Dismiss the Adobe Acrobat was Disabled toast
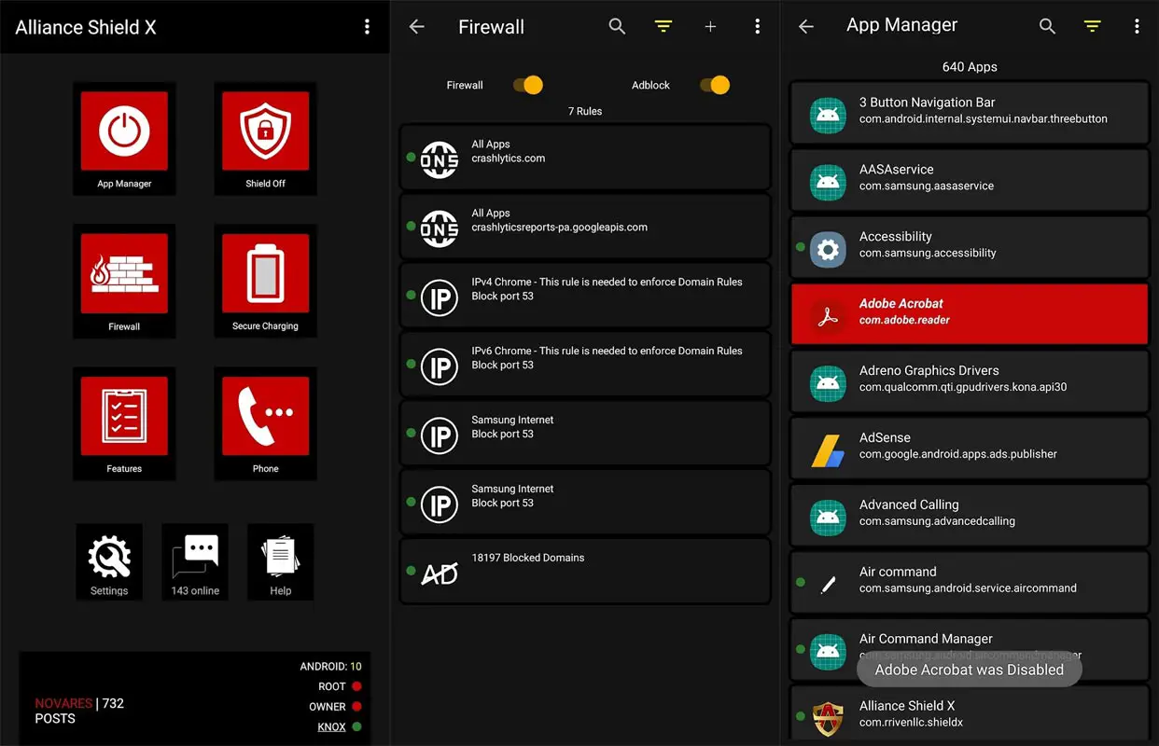1159x746 pixels. click(969, 670)
